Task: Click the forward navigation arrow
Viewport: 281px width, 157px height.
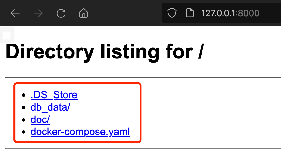Action: (38, 13)
